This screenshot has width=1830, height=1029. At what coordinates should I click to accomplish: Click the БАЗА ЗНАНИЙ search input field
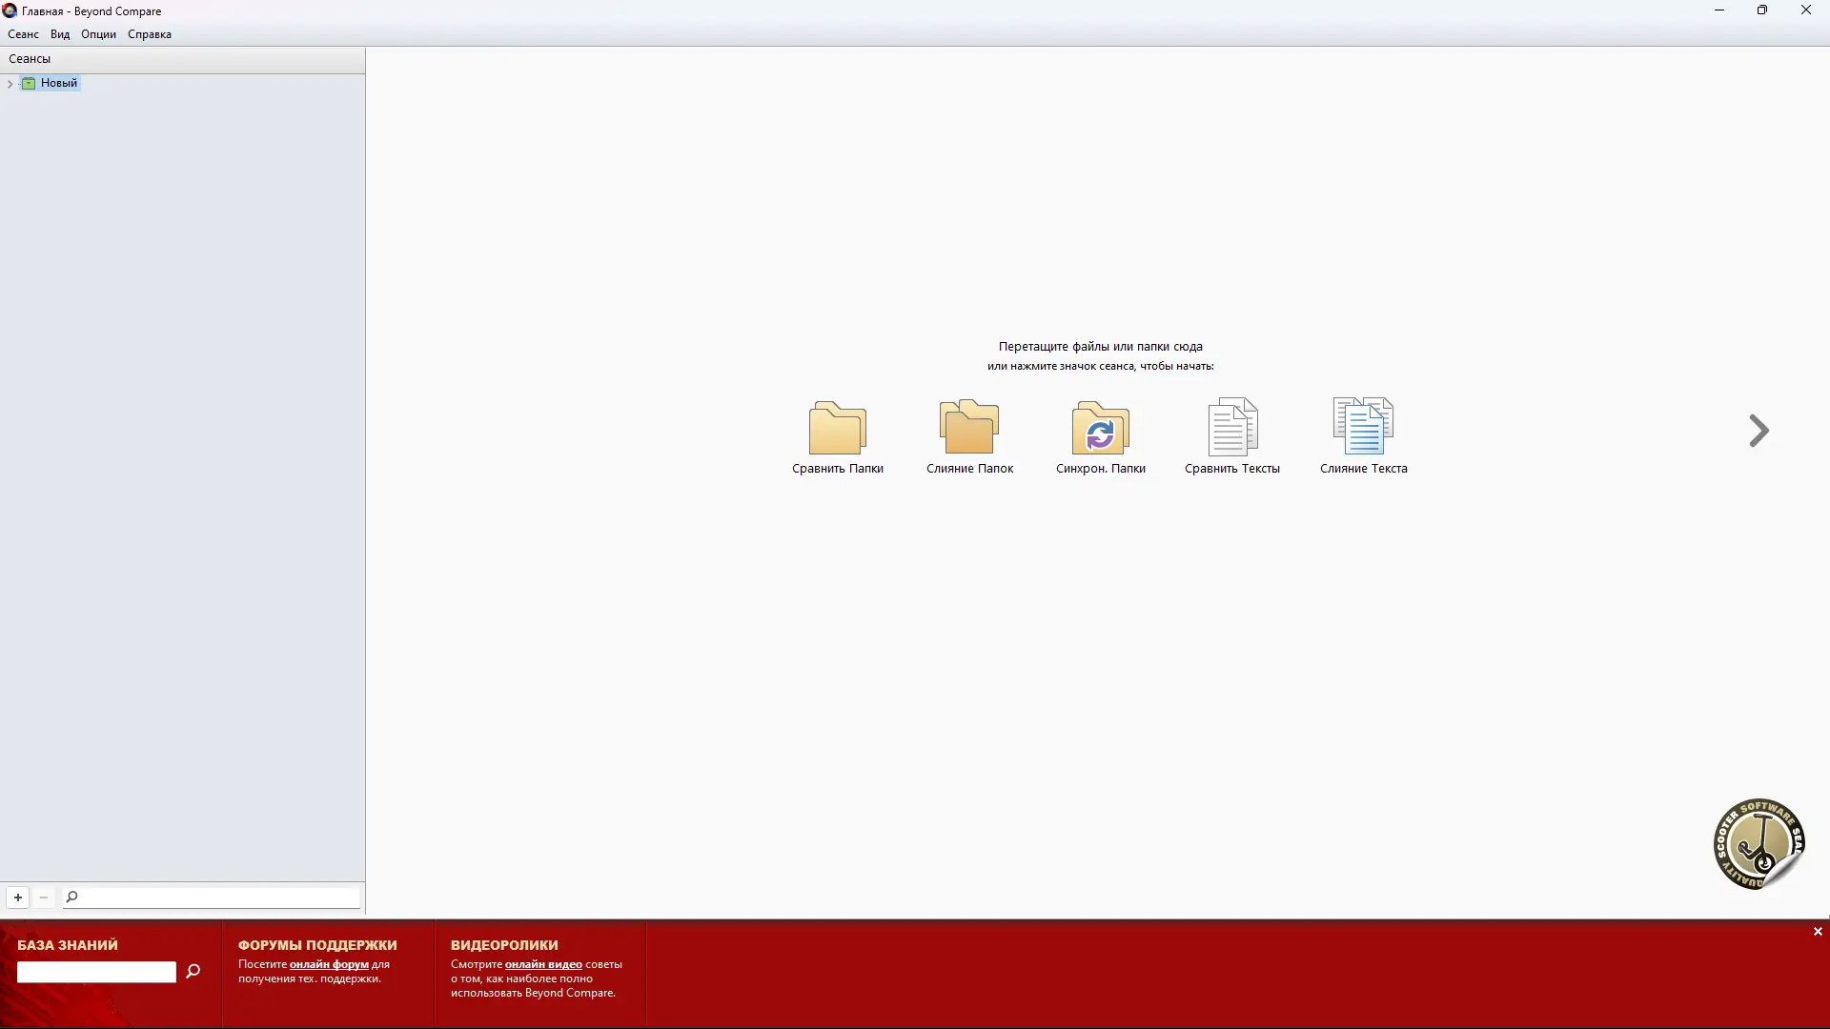tap(96, 972)
